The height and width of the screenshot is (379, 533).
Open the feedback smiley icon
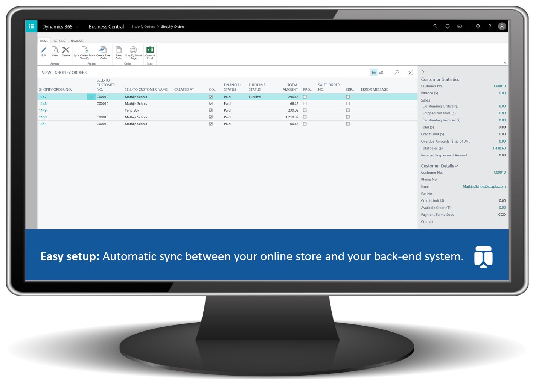point(448,26)
